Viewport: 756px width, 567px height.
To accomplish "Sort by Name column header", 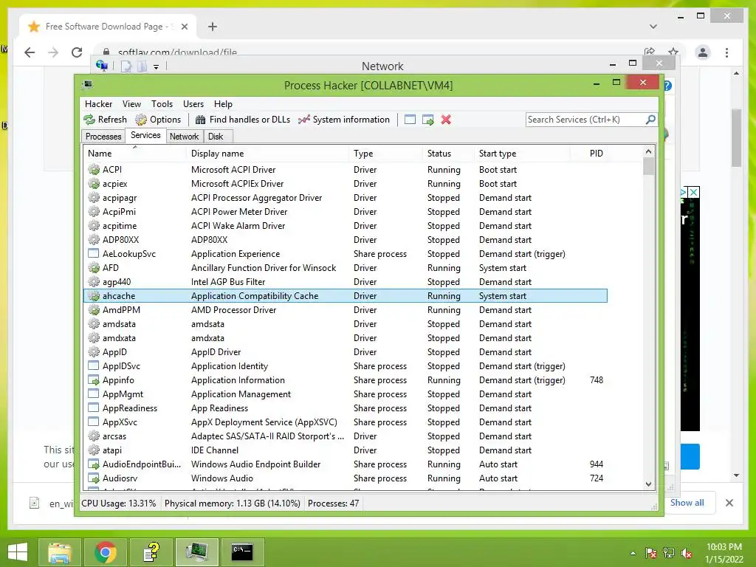I will pyautogui.click(x=135, y=154).
